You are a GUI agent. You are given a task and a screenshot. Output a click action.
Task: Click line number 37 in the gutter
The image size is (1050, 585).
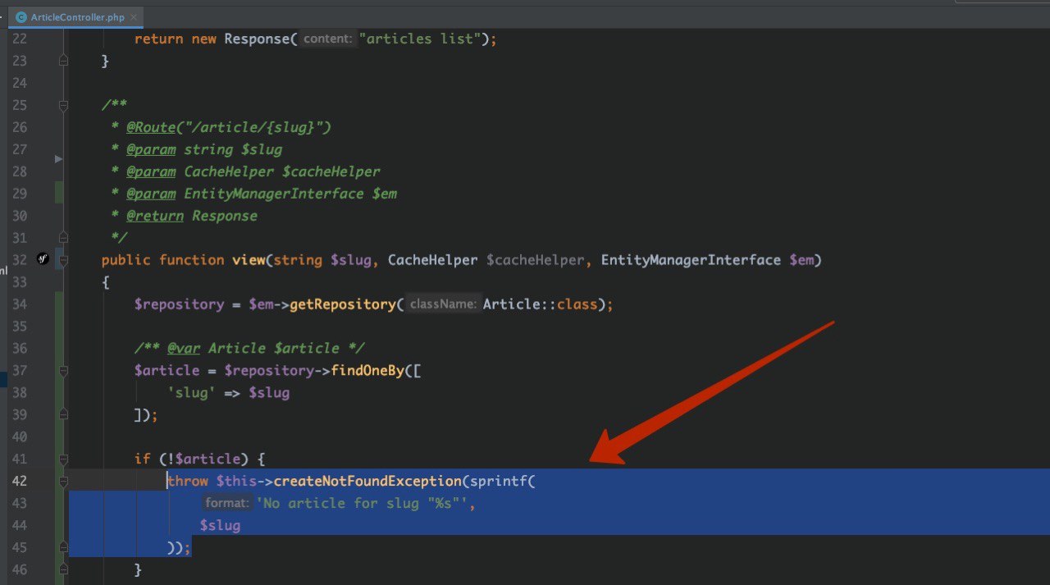click(x=19, y=371)
